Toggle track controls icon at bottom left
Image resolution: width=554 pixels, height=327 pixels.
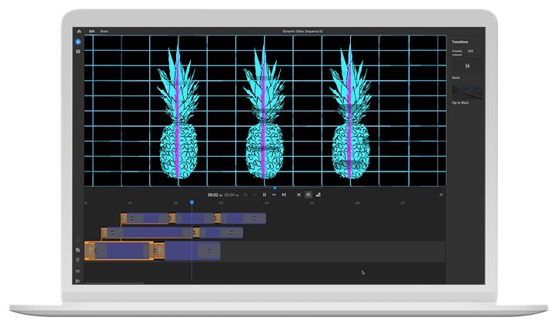click(78, 281)
